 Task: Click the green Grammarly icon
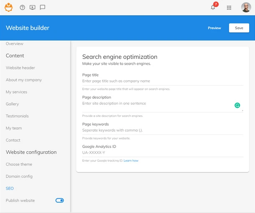point(237,106)
